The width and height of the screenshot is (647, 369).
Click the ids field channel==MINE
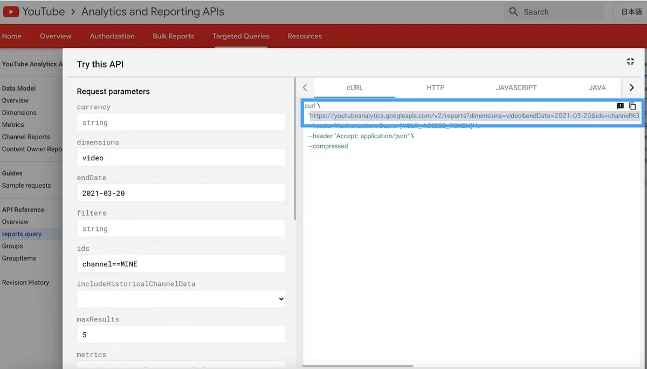[181, 264]
